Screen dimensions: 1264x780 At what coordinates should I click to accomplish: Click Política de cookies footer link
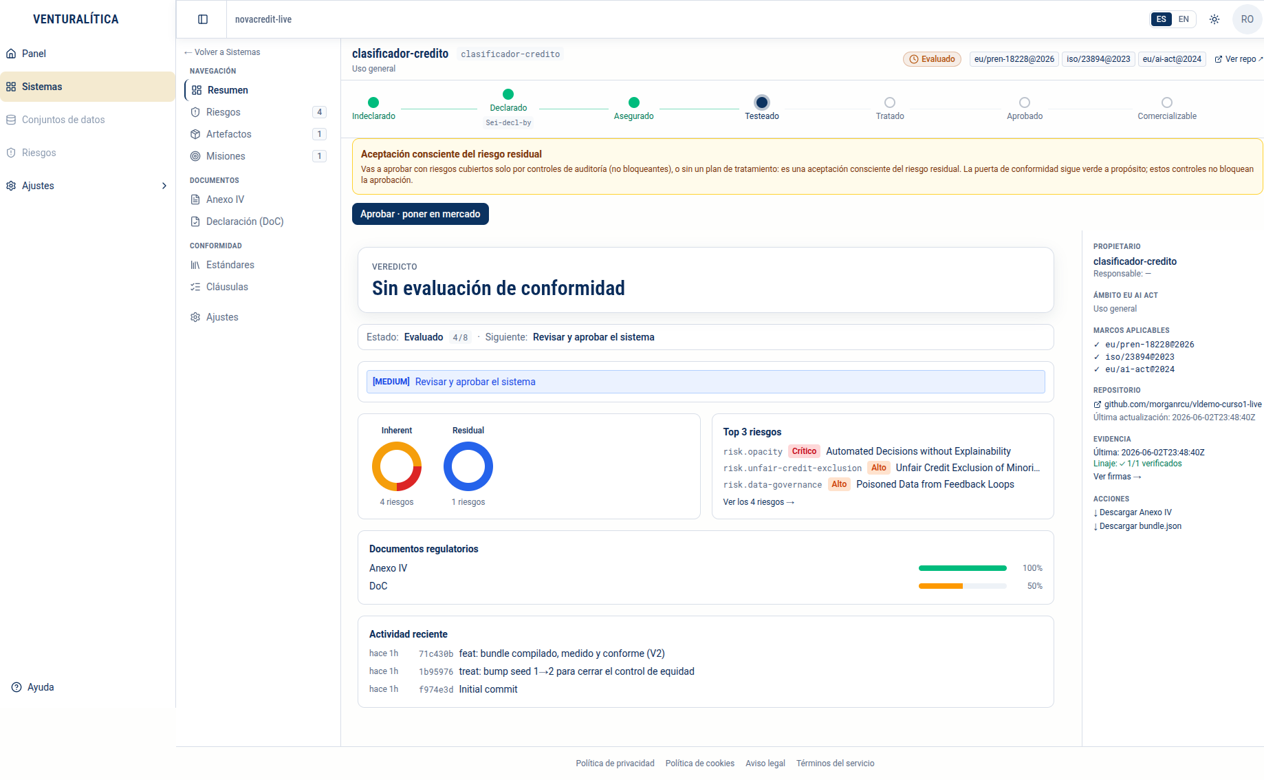699,763
